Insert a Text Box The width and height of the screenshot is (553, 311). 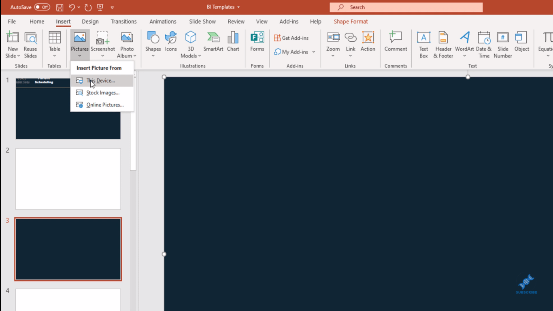click(x=423, y=45)
